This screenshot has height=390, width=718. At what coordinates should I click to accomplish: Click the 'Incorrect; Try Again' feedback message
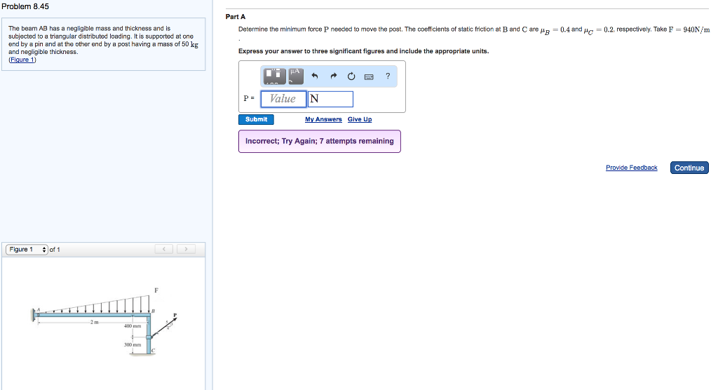click(320, 141)
